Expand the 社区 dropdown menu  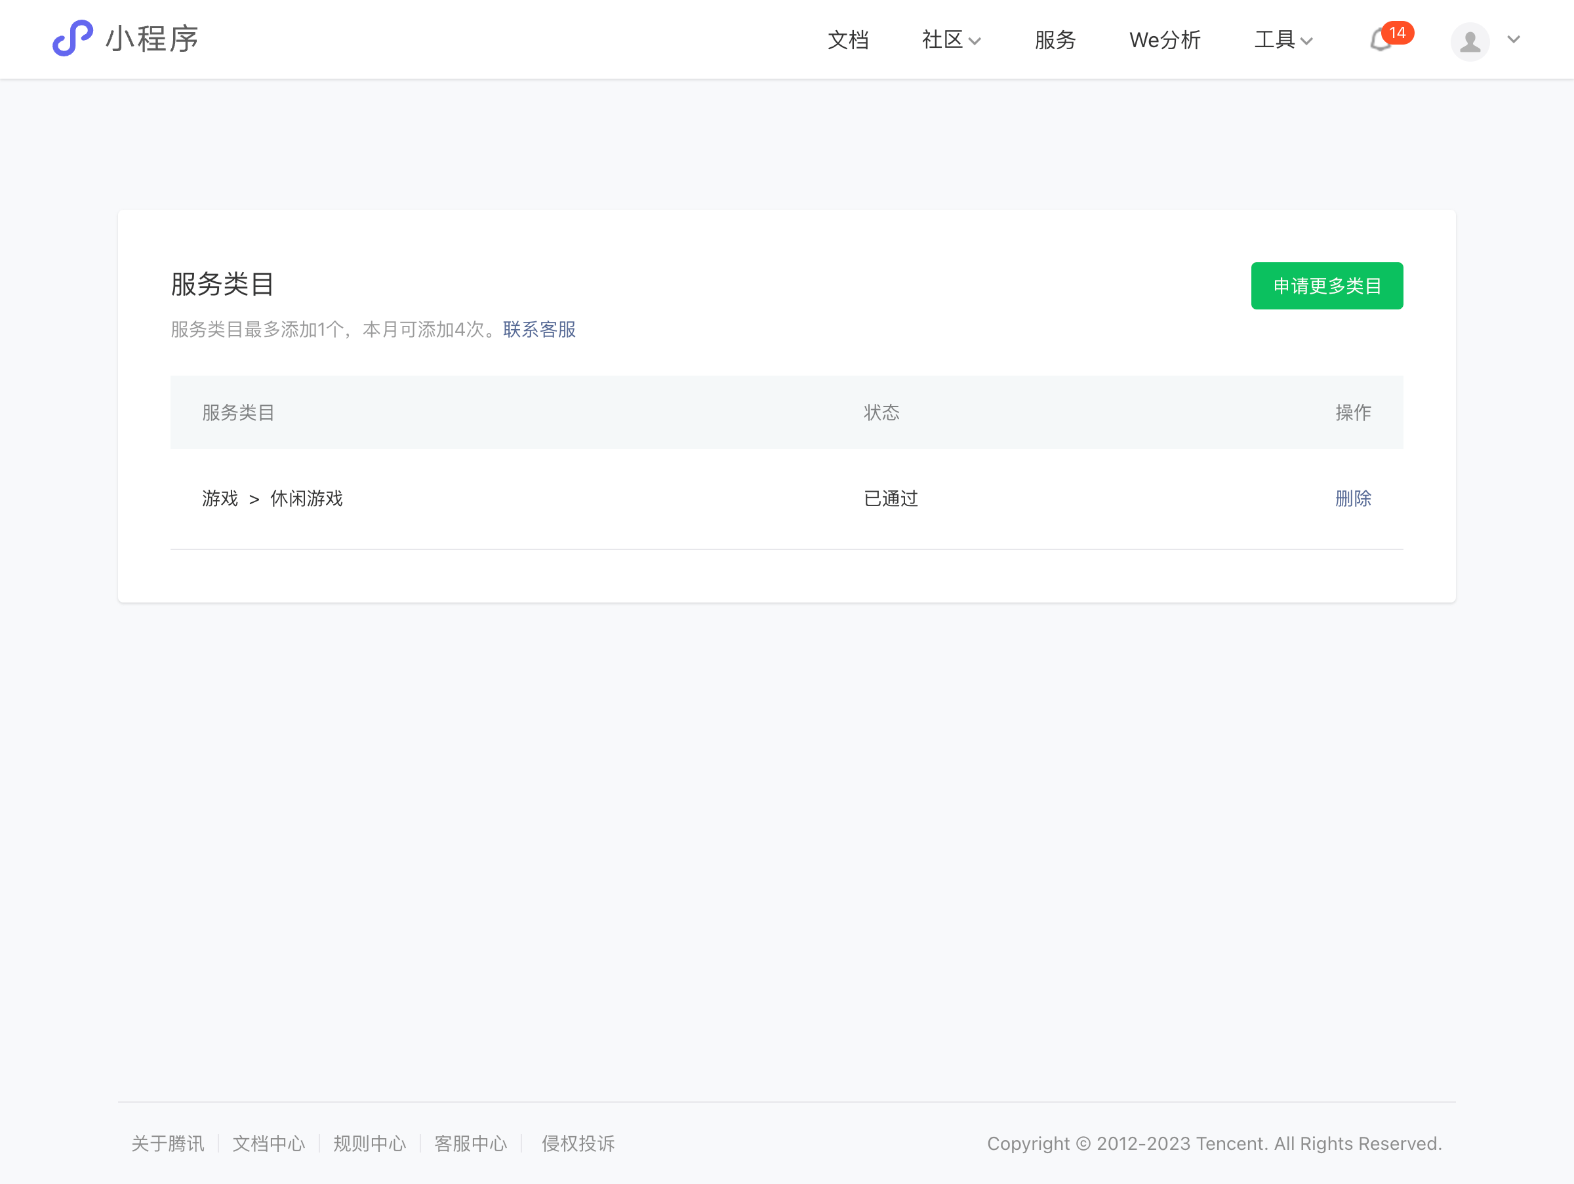[x=951, y=40]
